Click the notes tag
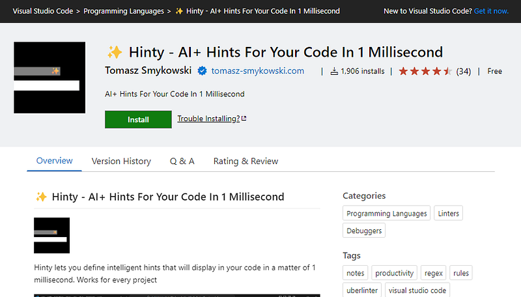The width and height of the screenshot is (521, 297). 355,273
